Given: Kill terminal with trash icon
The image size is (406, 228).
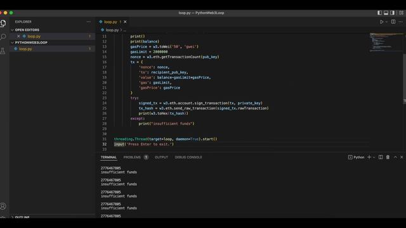Looking at the screenshot, I should (x=388, y=157).
